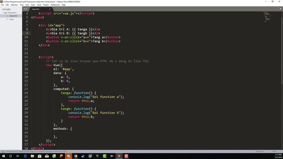This screenshot has height=159, width=283.
Task: Click the v-on:click="b++" button code line
Action: [83, 41]
